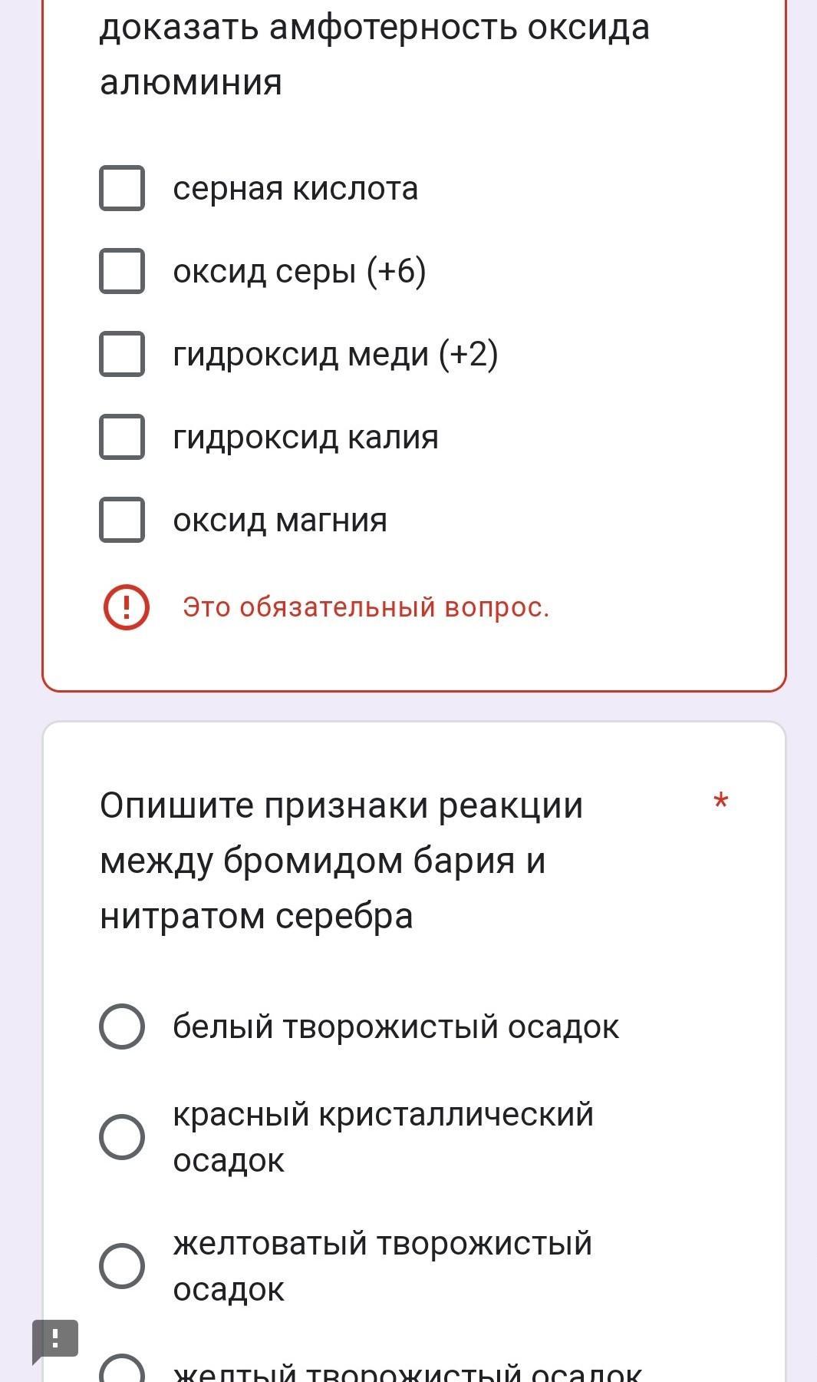Image resolution: width=817 pixels, height=1382 pixels.
Task: Click the серная кислота label text
Action: click(295, 189)
